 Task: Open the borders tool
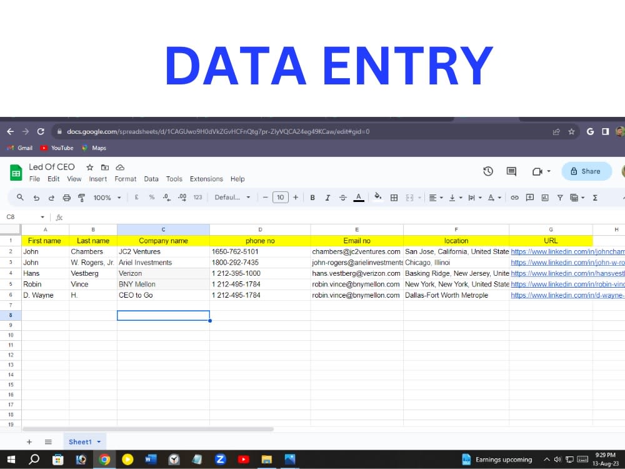(394, 198)
